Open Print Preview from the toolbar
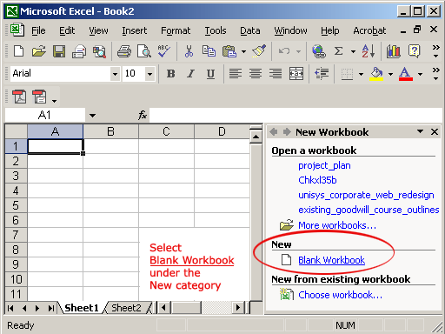Viewport: 445px width, 334px height. point(144,51)
